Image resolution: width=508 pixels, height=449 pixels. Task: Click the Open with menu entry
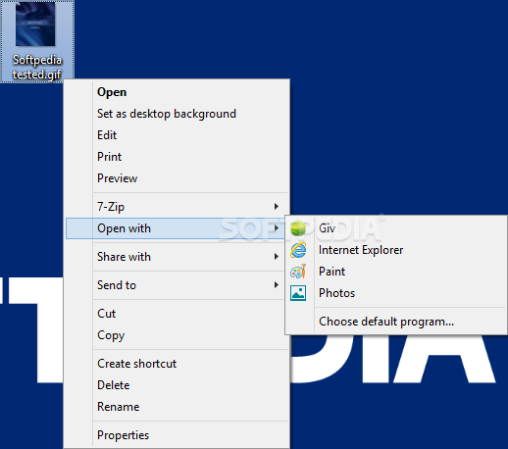(177, 228)
